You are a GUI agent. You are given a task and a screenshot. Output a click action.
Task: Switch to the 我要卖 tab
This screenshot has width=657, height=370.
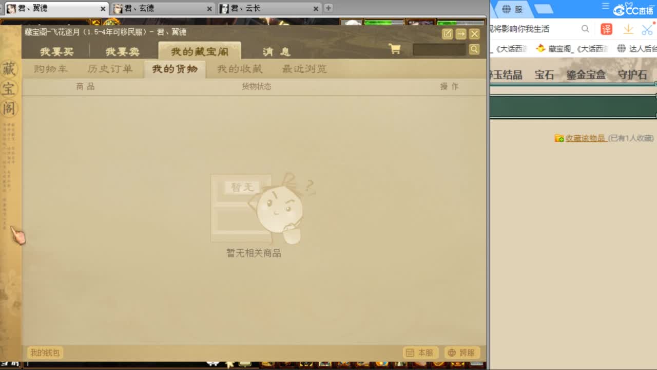tap(122, 52)
